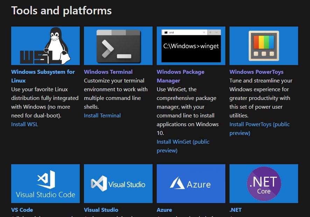Open the Windows Package Manager heading link

181,76
